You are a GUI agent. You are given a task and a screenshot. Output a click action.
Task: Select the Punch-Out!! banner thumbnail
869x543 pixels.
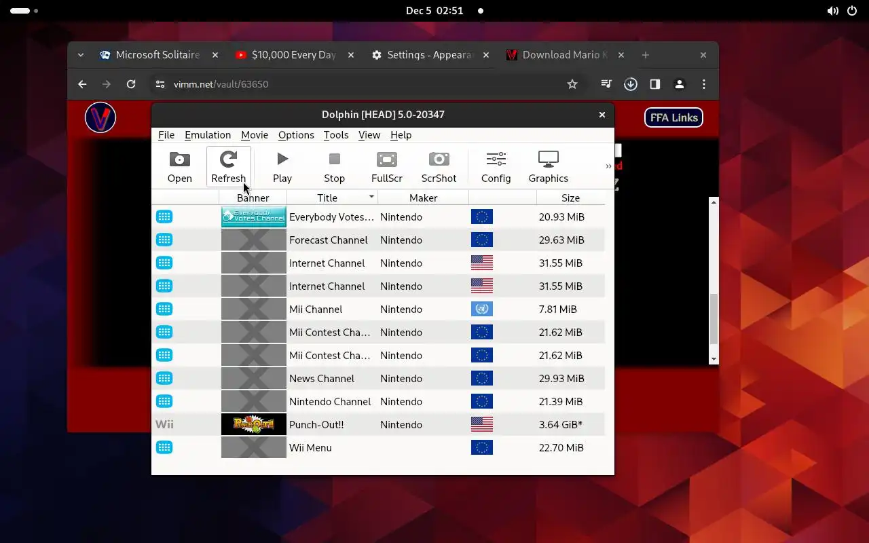254,424
